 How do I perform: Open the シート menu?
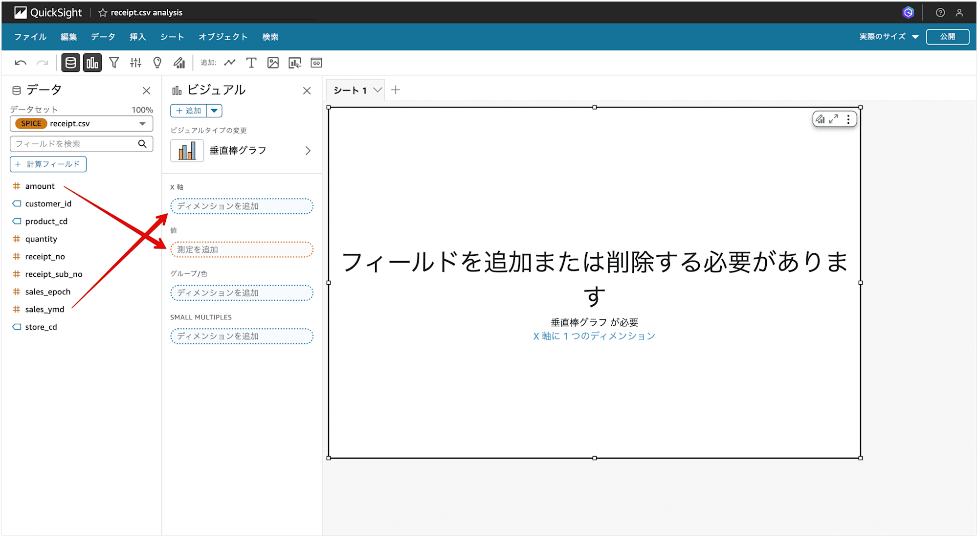[172, 37]
